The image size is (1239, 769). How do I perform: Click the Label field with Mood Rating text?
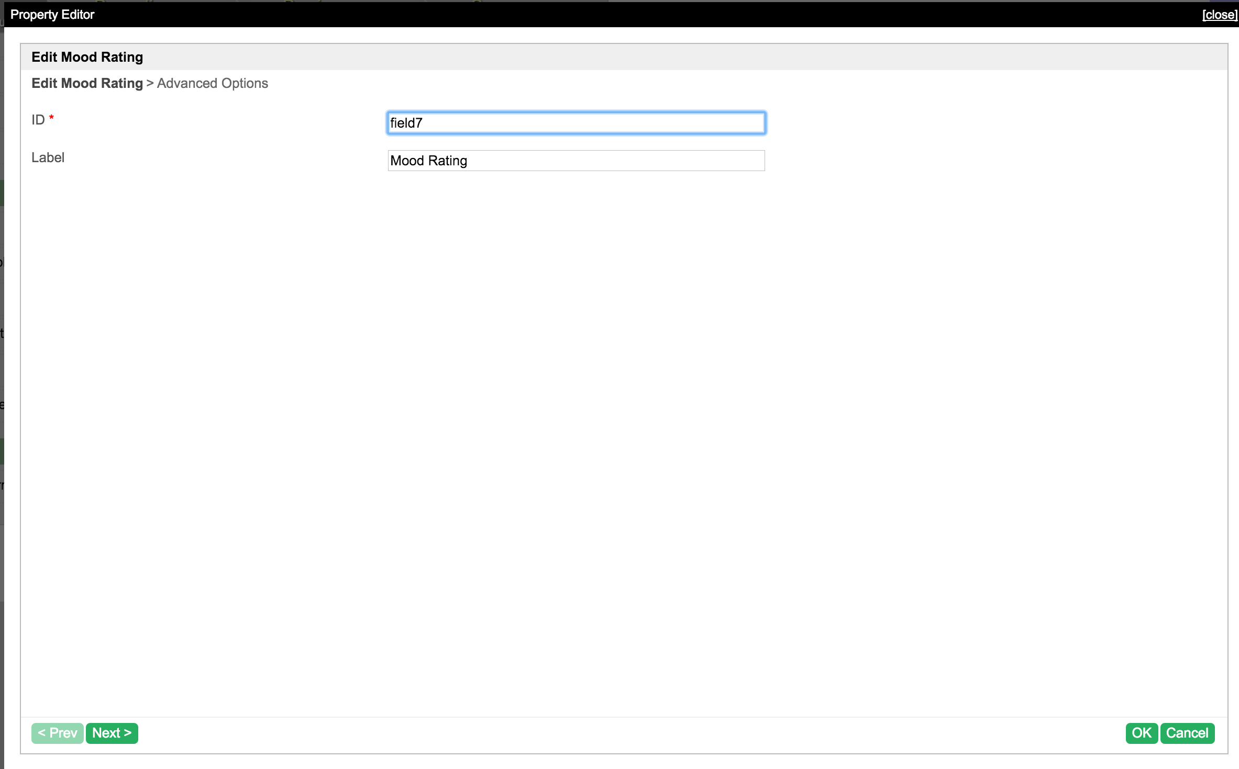576,161
